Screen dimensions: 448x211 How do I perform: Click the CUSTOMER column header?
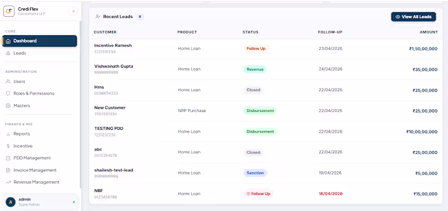[105, 32]
